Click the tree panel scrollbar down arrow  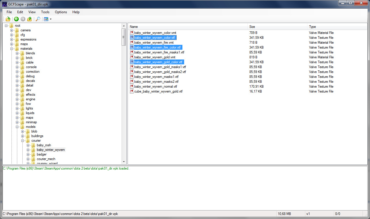click(124, 162)
